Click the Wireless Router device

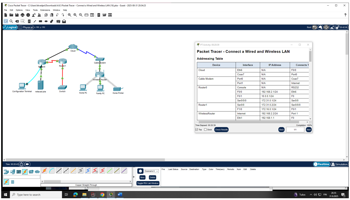click(x=100, y=74)
